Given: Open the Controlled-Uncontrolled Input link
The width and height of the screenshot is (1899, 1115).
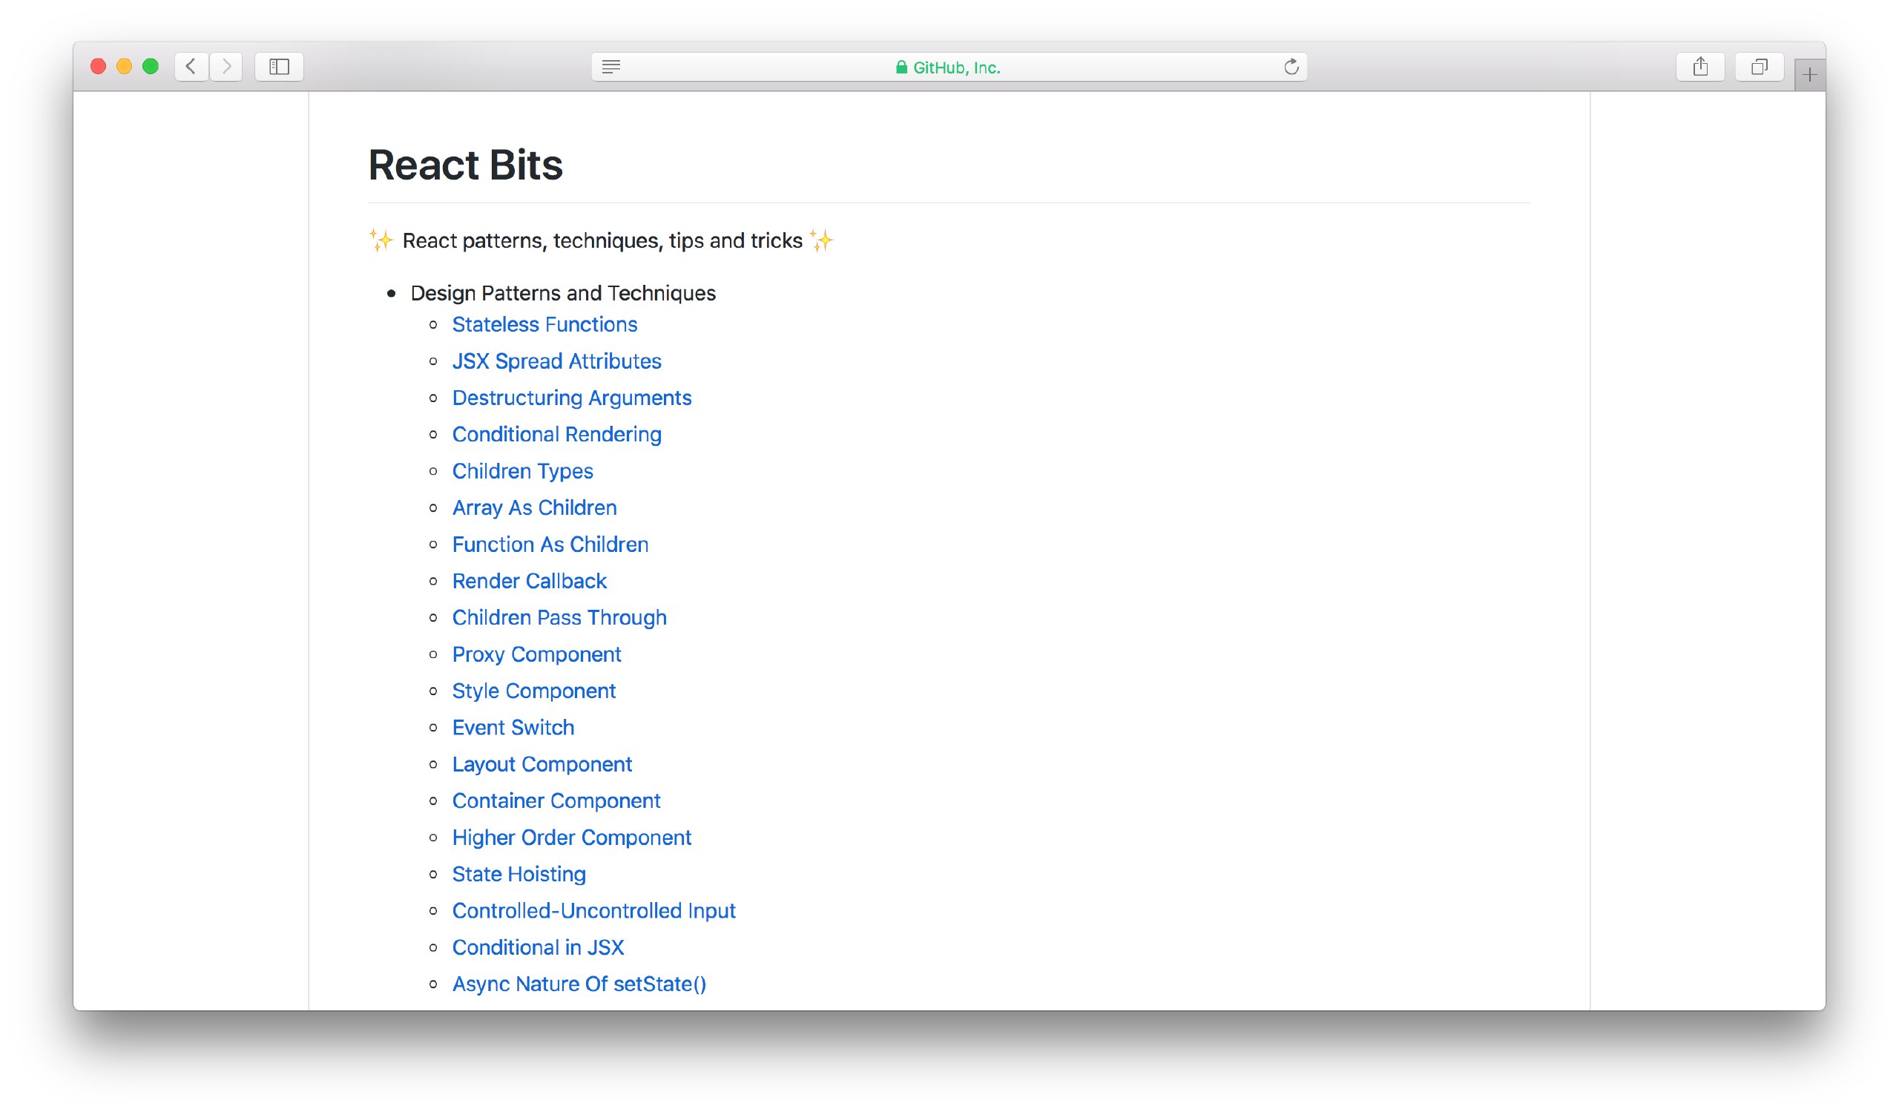Looking at the screenshot, I should click(x=594, y=911).
